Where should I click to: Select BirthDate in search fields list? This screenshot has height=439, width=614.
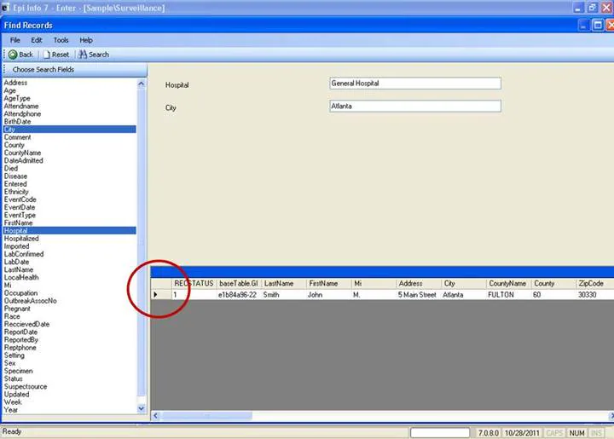click(x=17, y=122)
